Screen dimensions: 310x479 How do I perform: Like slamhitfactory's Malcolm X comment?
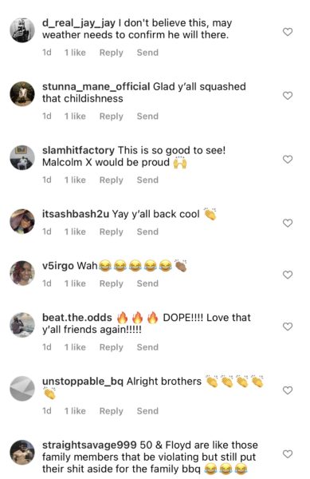288,159
